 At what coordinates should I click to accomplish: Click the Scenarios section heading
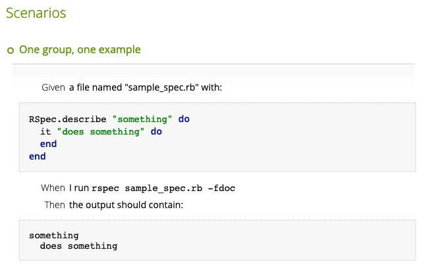(36, 12)
